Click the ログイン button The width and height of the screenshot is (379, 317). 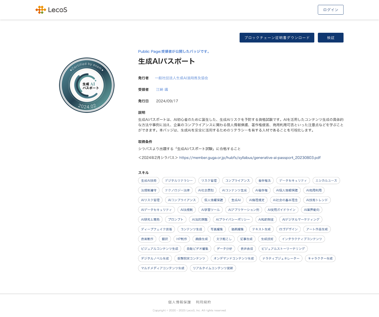pyautogui.click(x=331, y=10)
